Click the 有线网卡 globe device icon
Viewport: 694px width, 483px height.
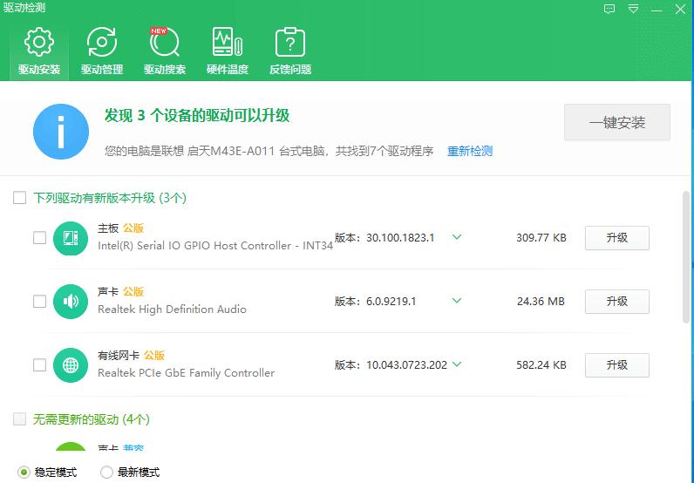pyautogui.click(x=71, y=365)
